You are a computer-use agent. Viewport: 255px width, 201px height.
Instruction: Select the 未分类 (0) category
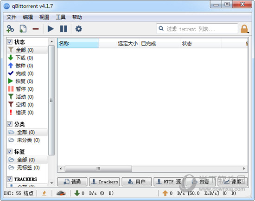(x=27, y=140)
